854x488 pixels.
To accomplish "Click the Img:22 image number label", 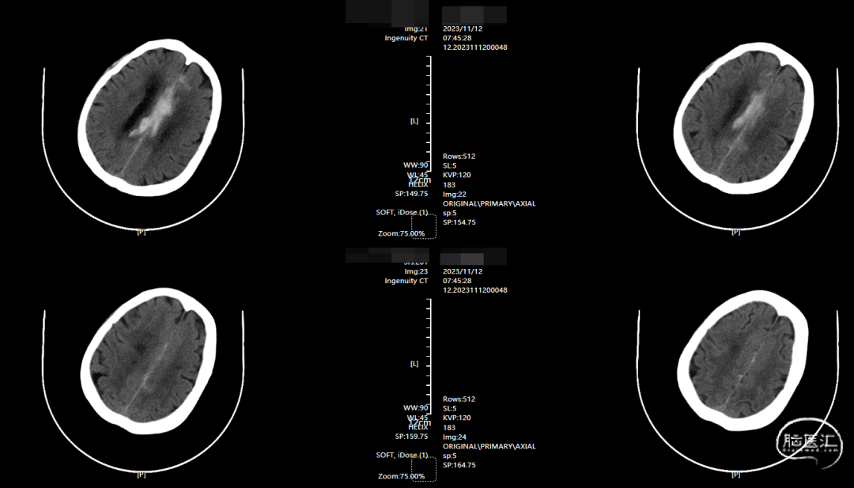I will tap(455, 194).
